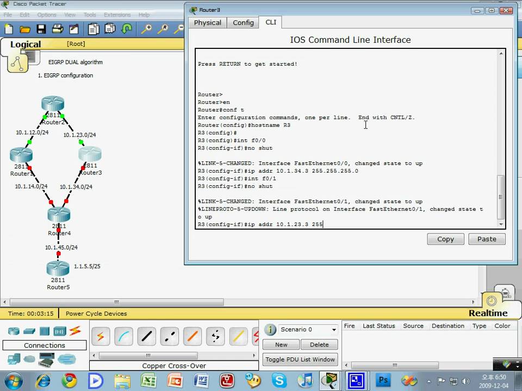Click the Copy toolbar icon in Packet Tracer
The height and width of the screenshot is (391, 522).
(x=94, y=29)
